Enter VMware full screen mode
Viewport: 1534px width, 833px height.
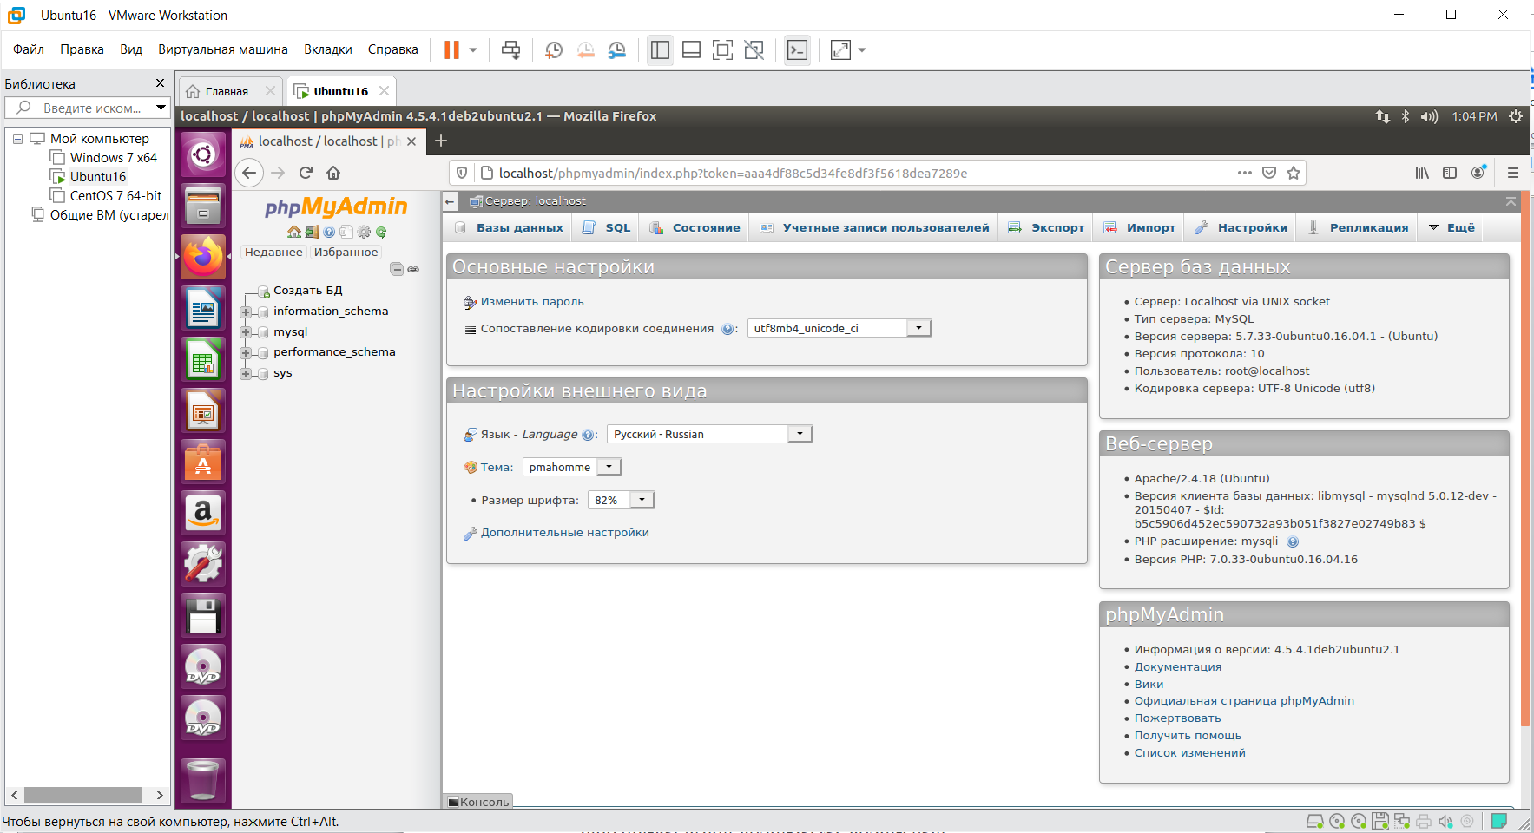point(722,49)
